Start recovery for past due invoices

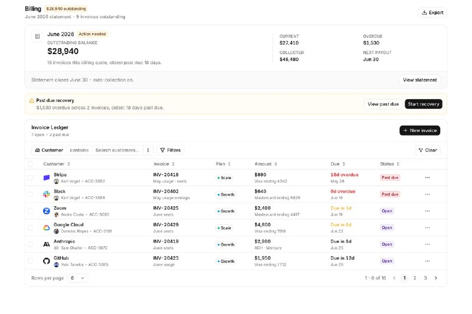[423, 104]
